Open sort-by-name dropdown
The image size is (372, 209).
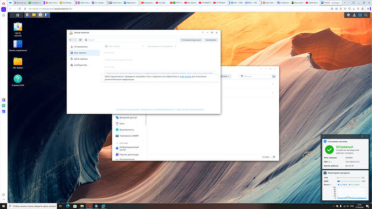coord(161,46)
